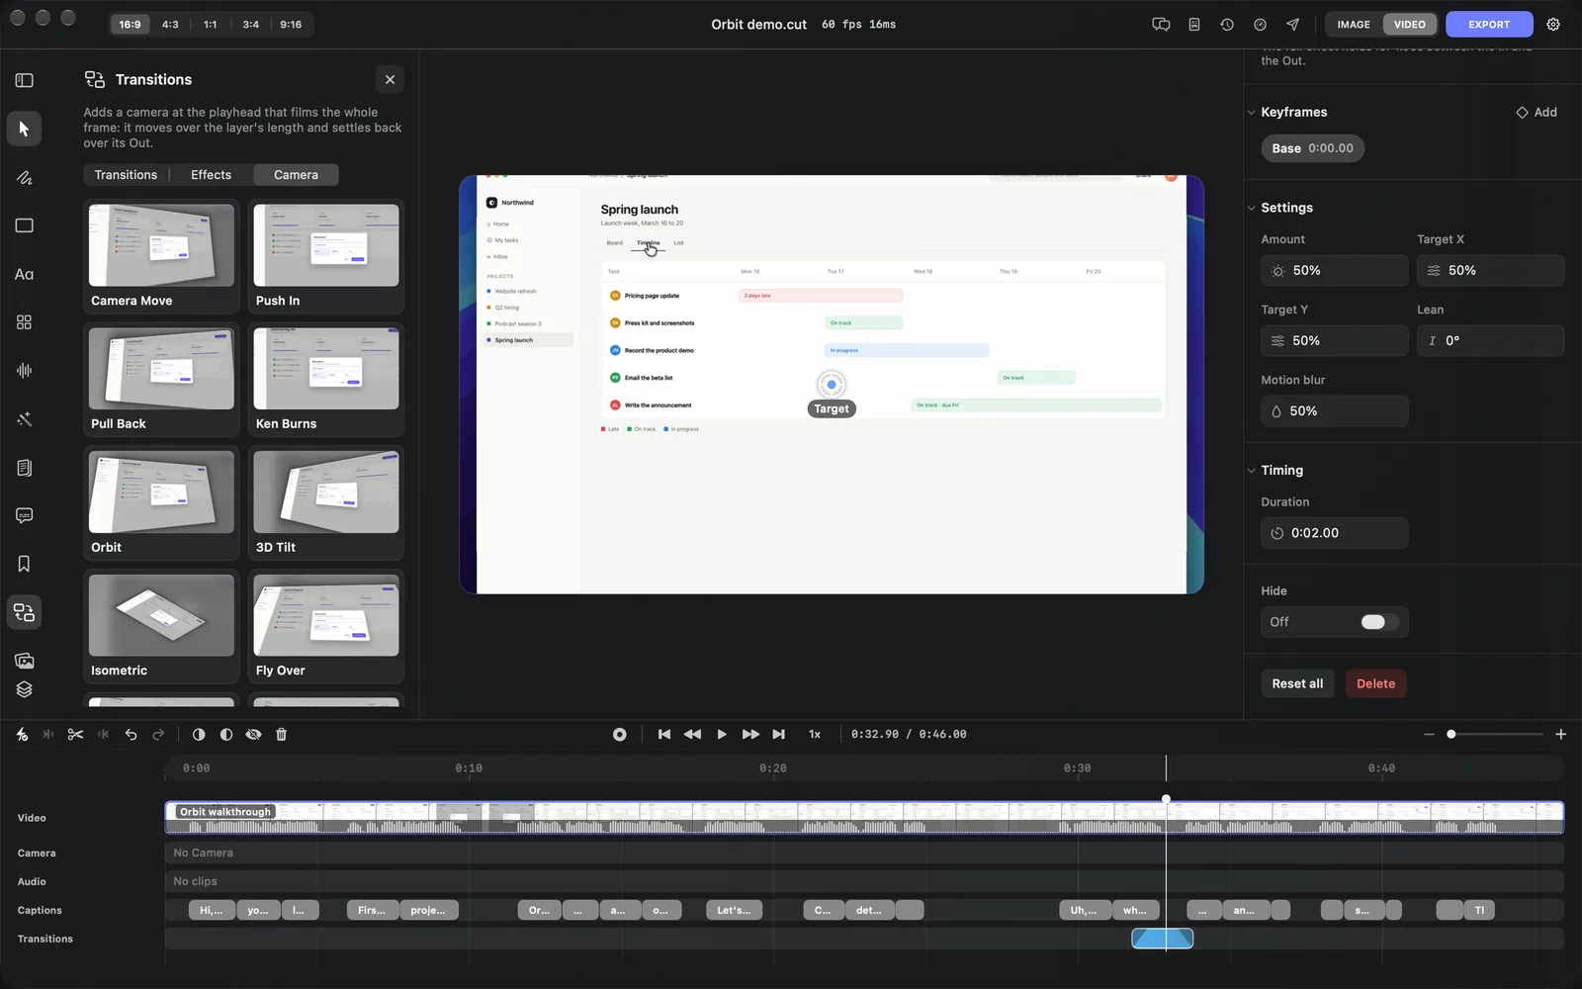1582x989 pixels.
Task: Open the settings gear in top bar
Action: 1553,25
